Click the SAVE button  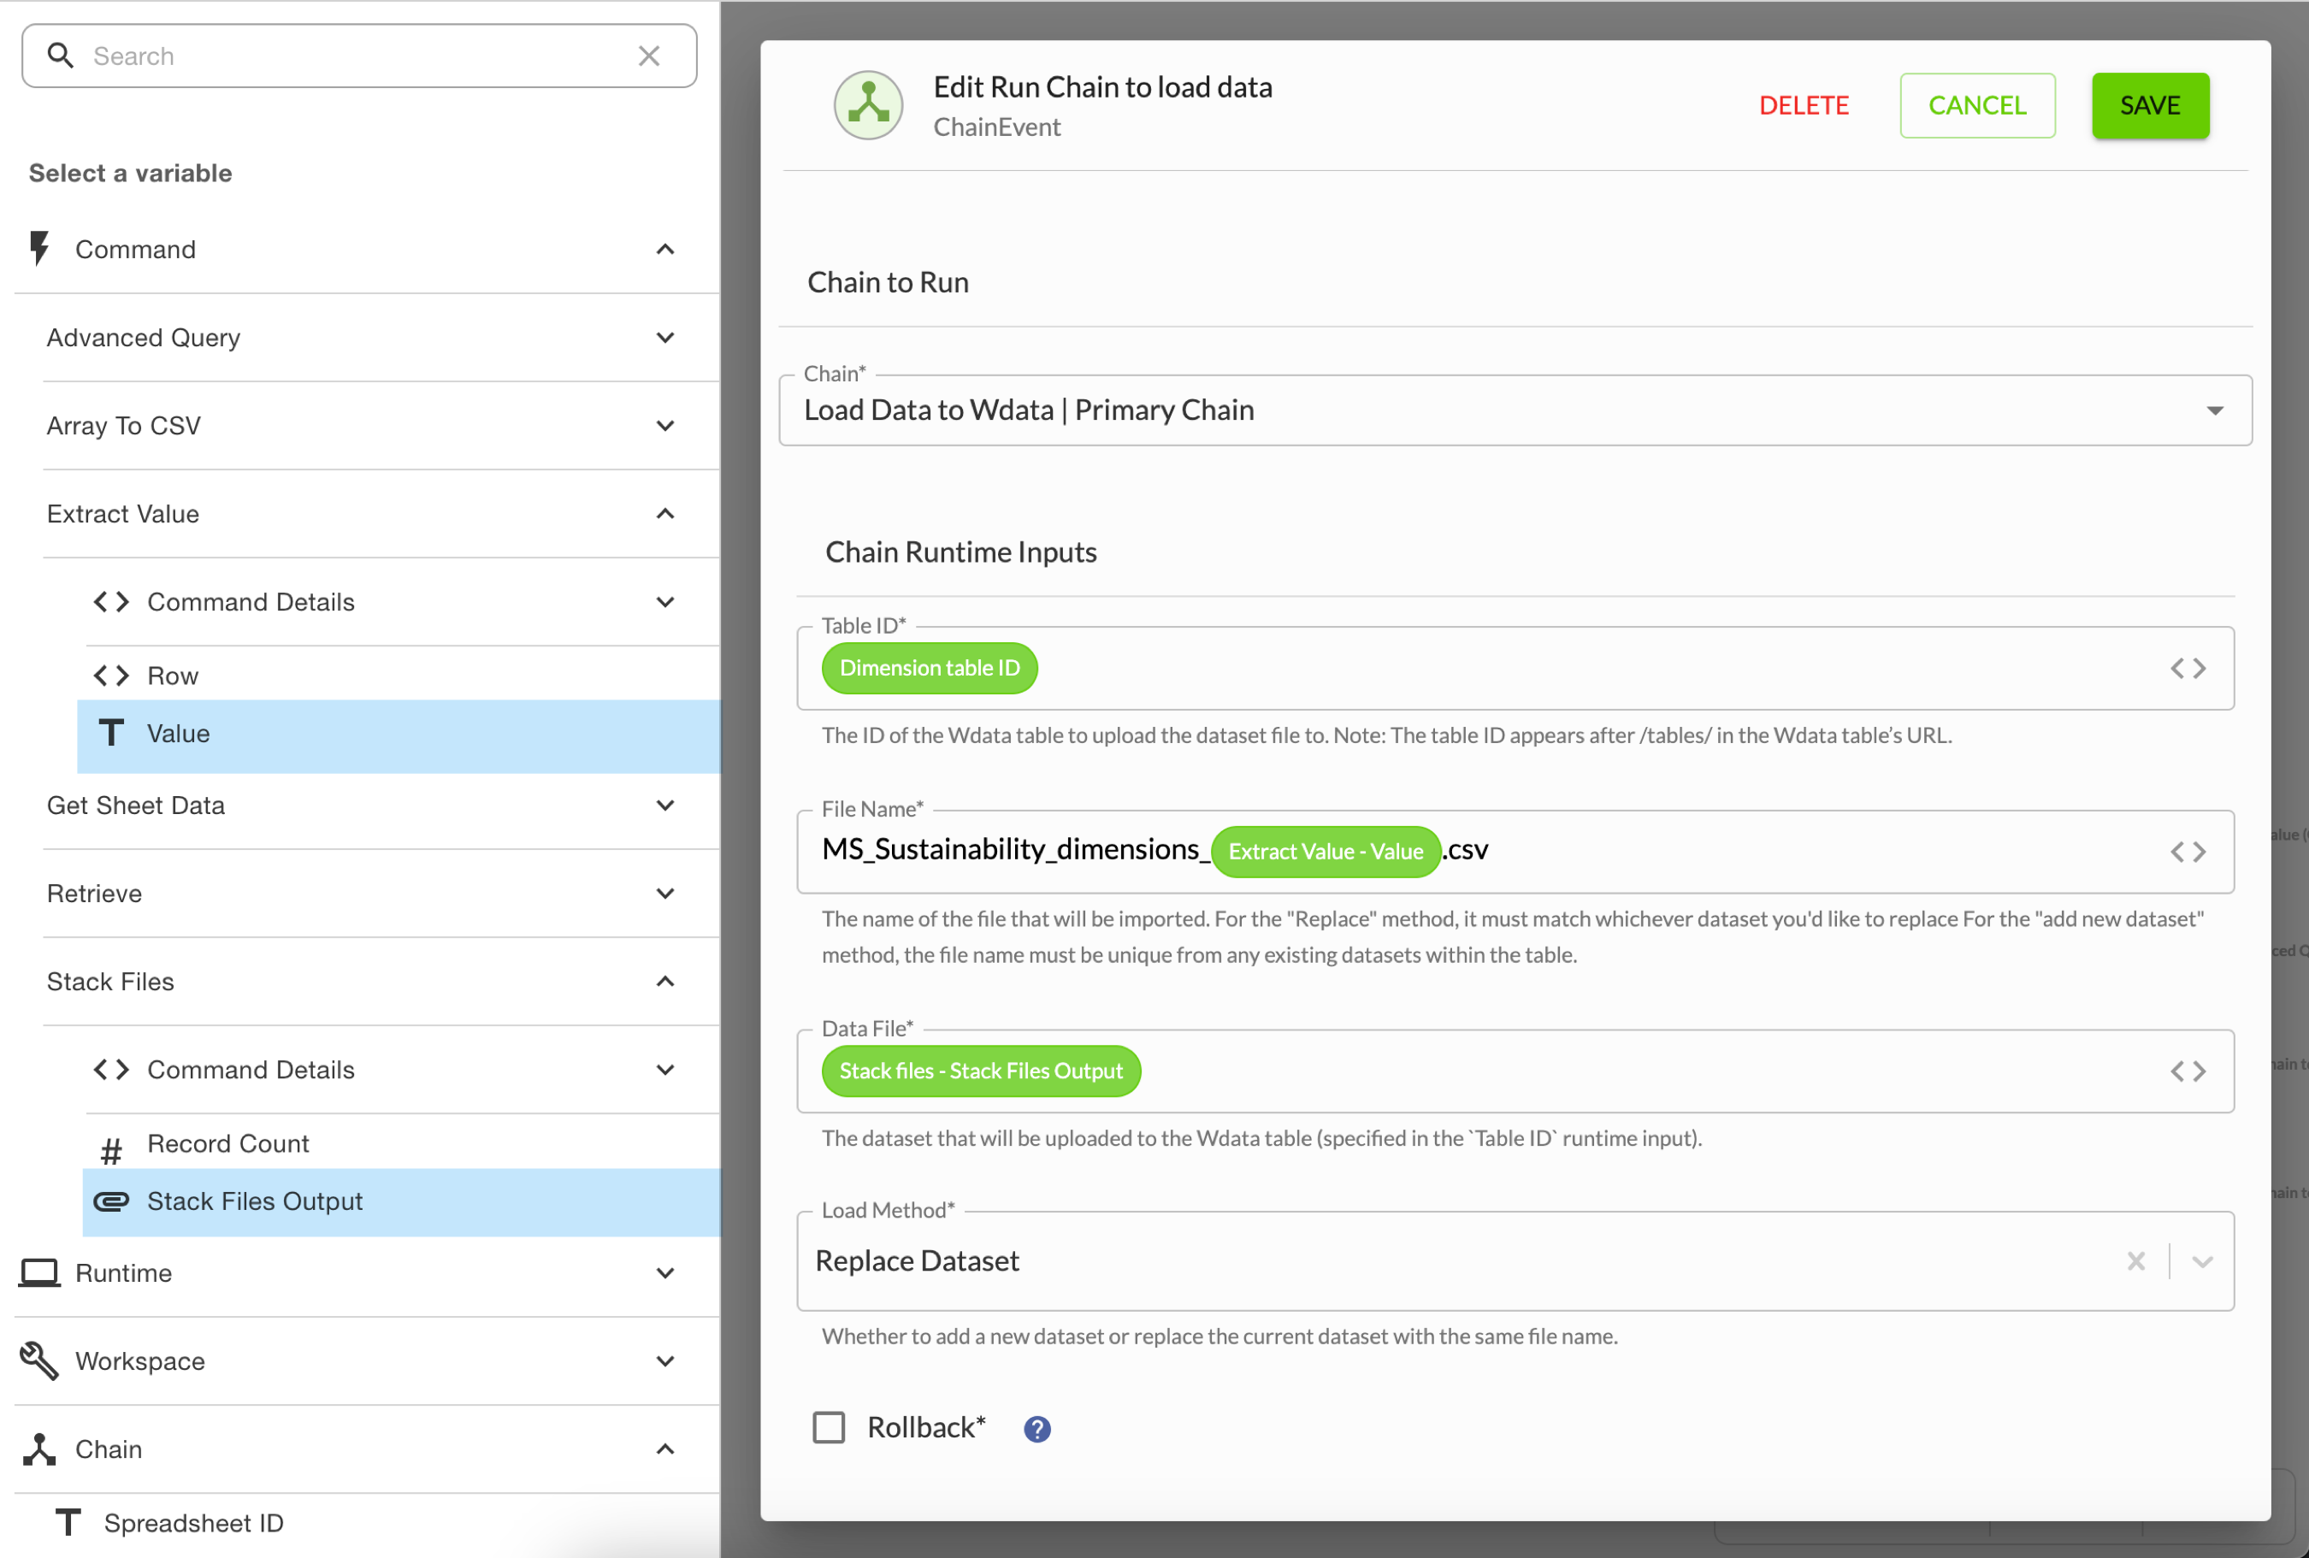pos(2148,105)
